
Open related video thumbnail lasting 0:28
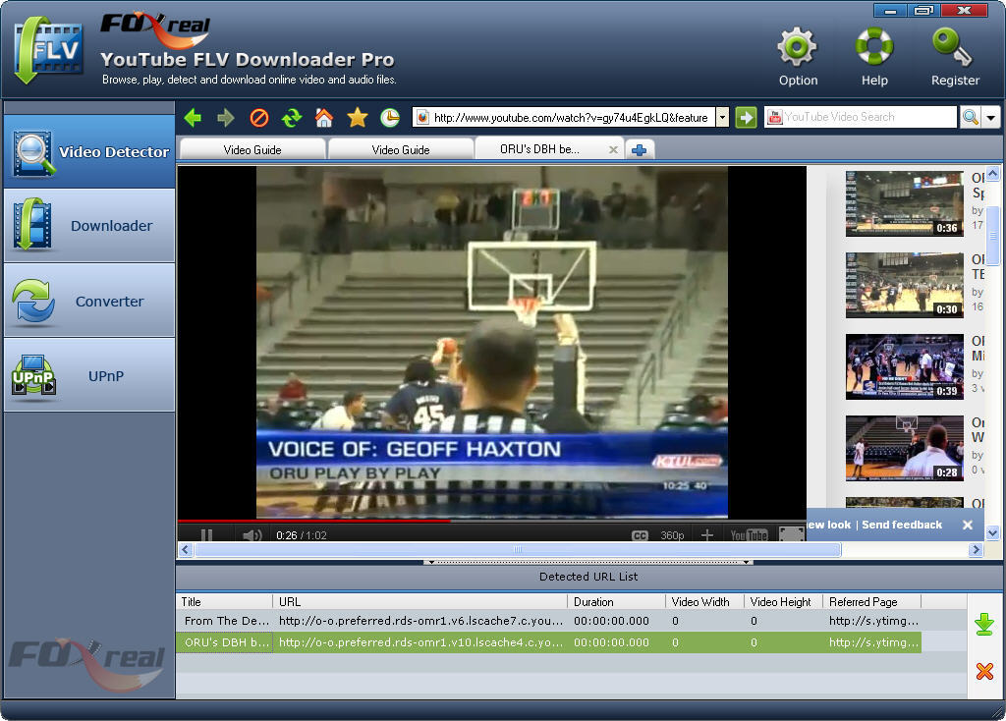(904, 448)
